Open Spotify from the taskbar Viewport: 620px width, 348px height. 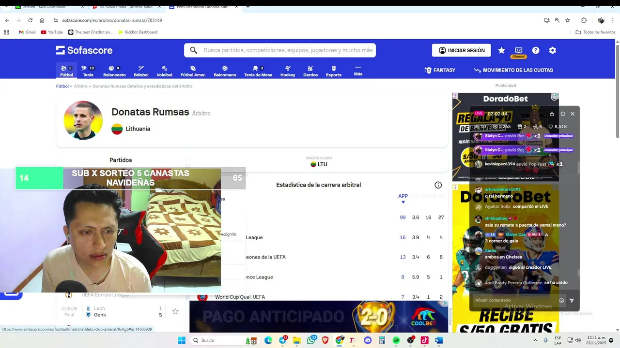coord(396,340)
